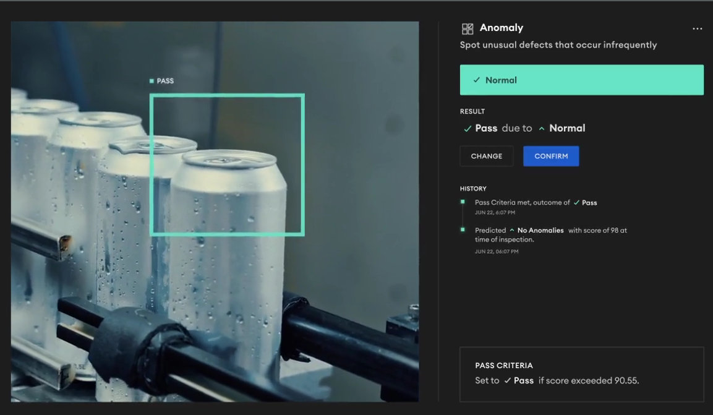Click the PASS label above the bounding box
Screen dimensions: 713x415
[165, 81]
